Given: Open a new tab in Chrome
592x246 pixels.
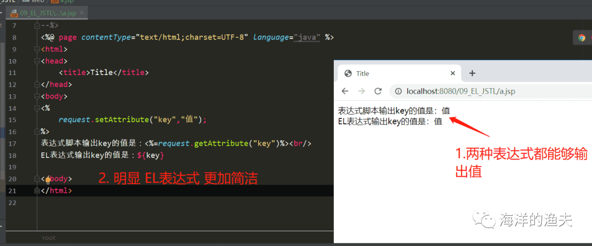Looking at the screenshot, I should [472, 73].
